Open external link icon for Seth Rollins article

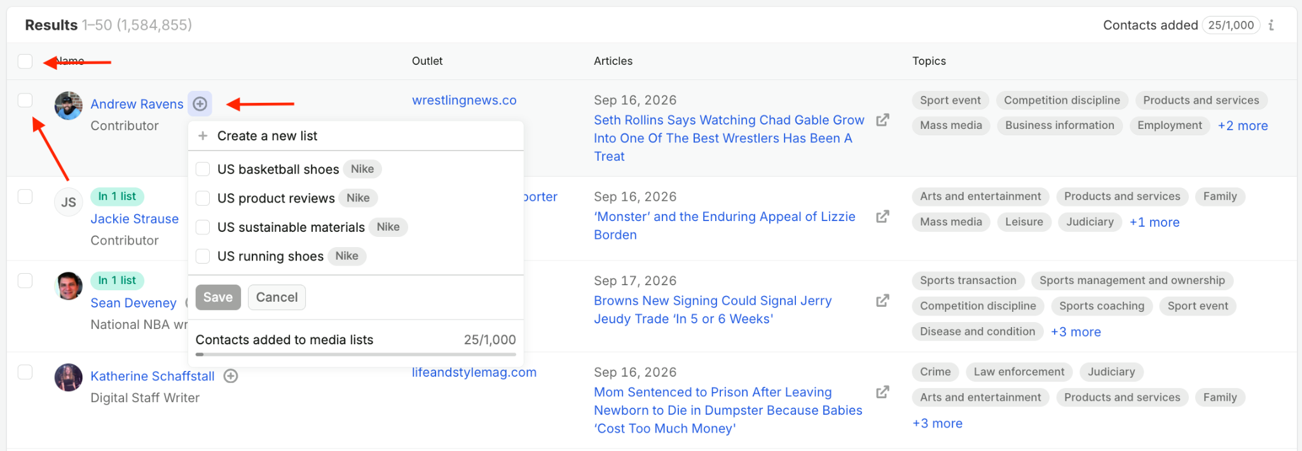click(882, 120)
